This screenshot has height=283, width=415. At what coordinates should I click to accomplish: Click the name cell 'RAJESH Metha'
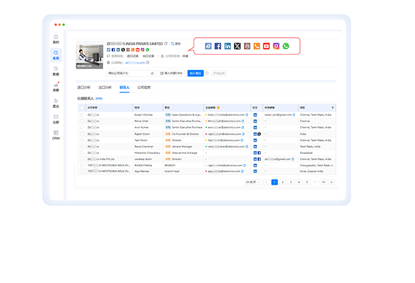[x=143, y=165]
